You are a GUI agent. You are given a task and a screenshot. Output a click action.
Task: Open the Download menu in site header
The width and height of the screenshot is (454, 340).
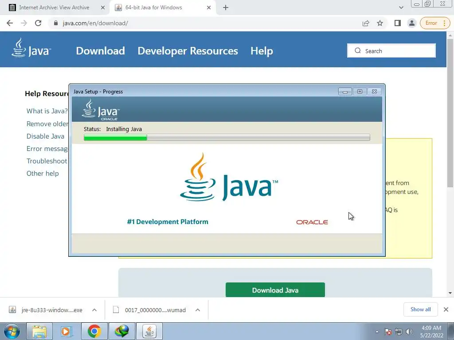(x=101, y=51)
